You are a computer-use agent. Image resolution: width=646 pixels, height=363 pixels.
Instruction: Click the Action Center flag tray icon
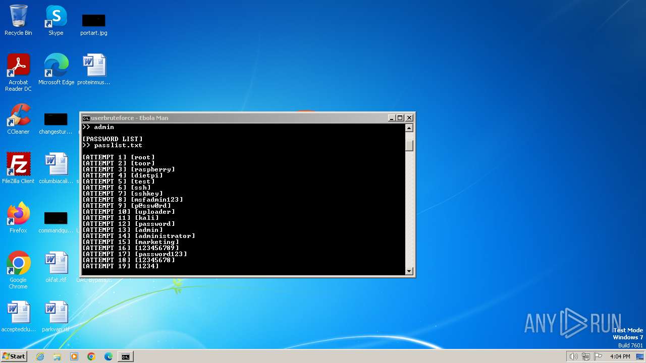[599, 356]
